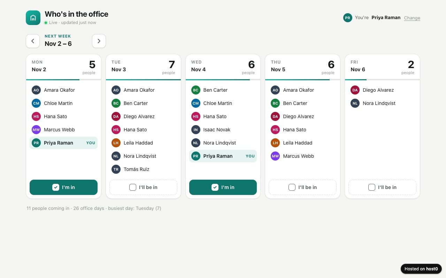Click the Friday '2 people' count
Screen dimensions: 446x278
coord(408,67)
